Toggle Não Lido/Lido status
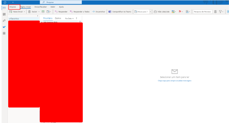 tap(161, 12)
